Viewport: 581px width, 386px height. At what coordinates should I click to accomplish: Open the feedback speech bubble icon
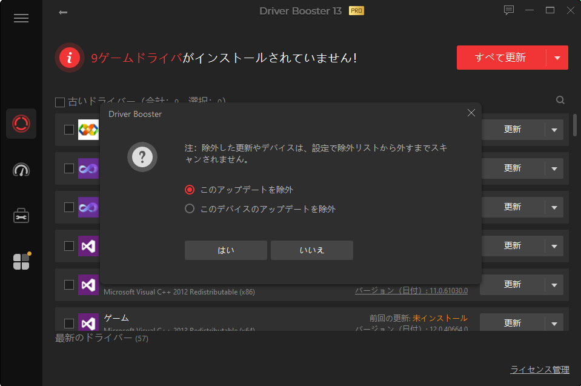tap(509, 10)
